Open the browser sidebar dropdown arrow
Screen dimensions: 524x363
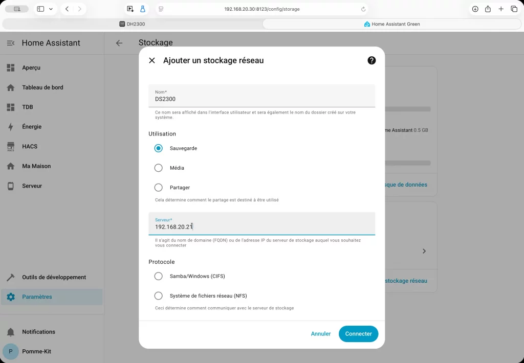50,9
